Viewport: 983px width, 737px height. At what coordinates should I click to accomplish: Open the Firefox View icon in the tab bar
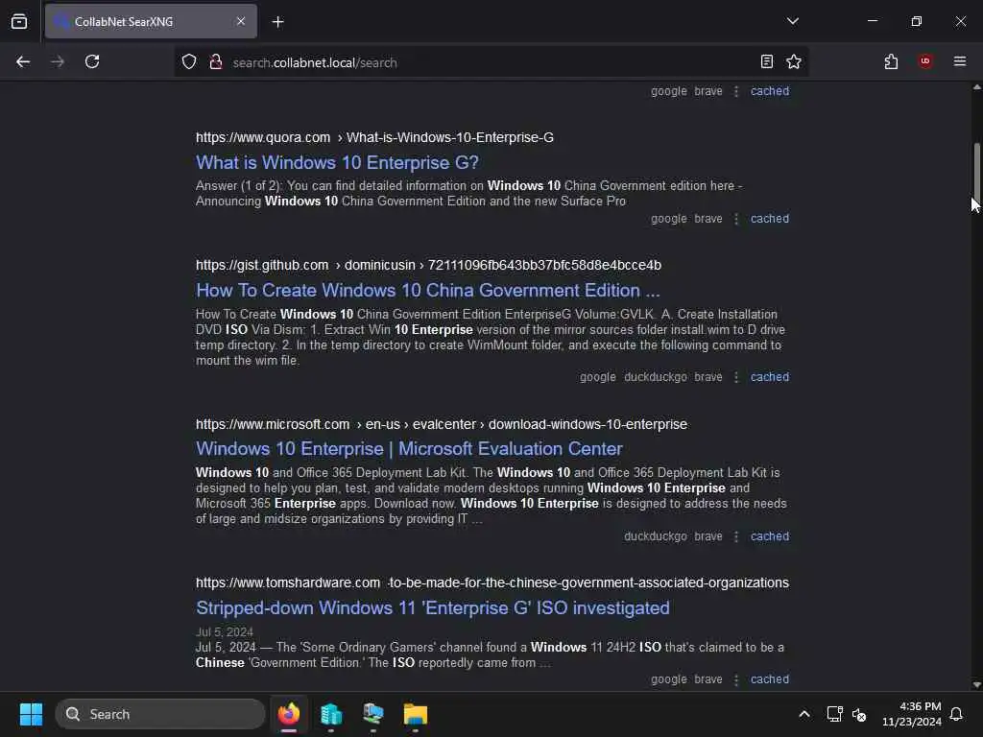point(19,21)
